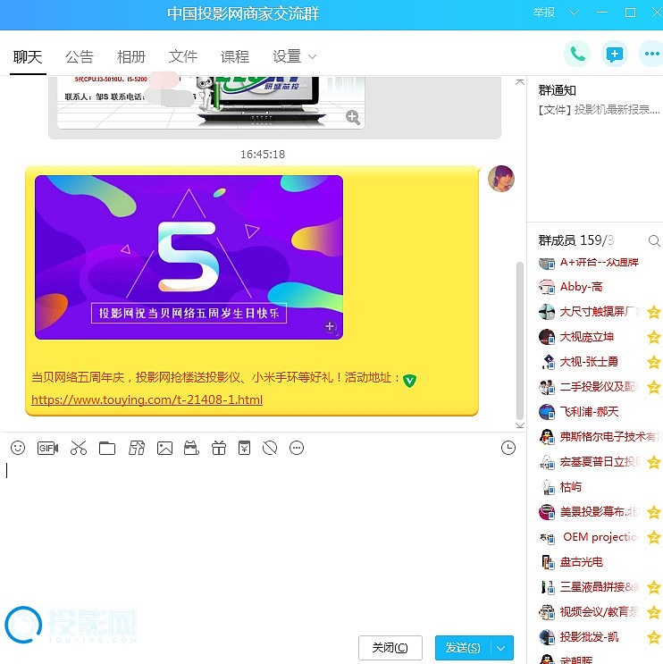Click 举报 in the title bar

[x=544, y=13]
